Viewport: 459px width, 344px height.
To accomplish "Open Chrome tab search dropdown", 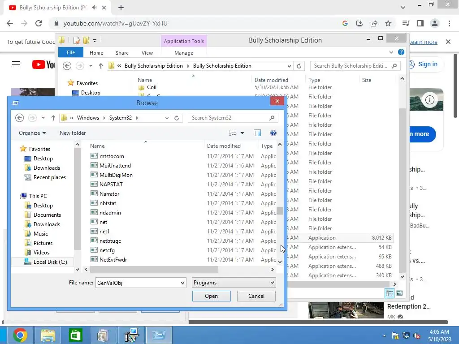I will point(403,8).
